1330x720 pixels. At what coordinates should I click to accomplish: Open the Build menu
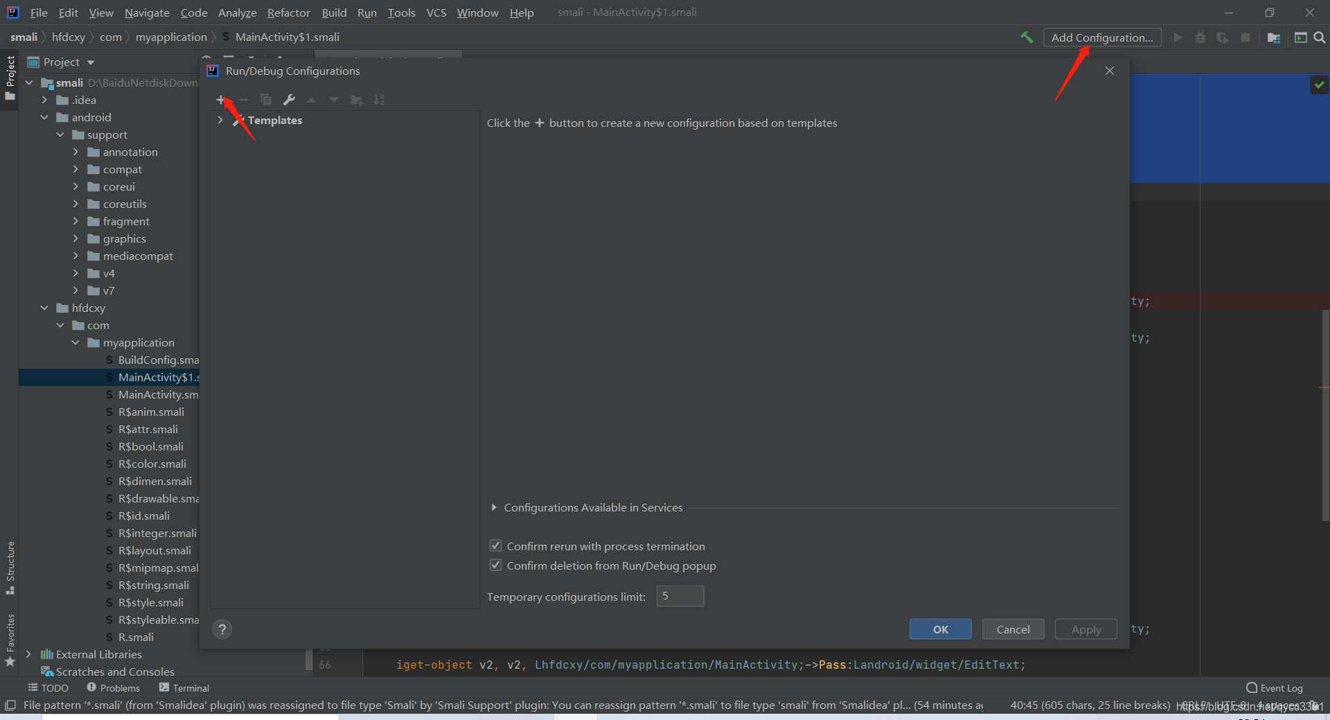[x=334, y=12]
